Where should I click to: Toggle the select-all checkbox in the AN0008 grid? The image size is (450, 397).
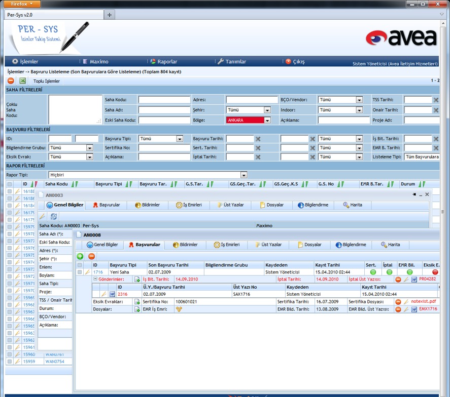(x=80, y=265)
